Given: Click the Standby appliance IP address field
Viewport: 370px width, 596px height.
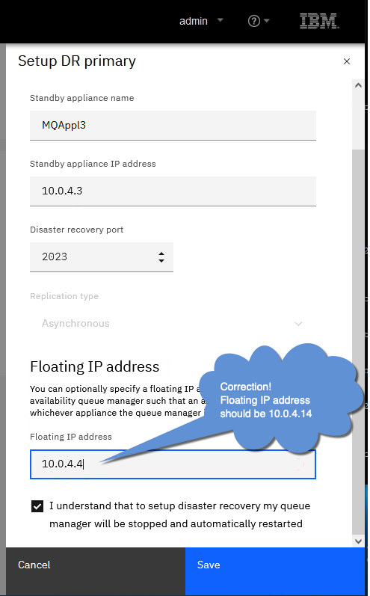Looking at the screenshot, I should click(173, 191).
